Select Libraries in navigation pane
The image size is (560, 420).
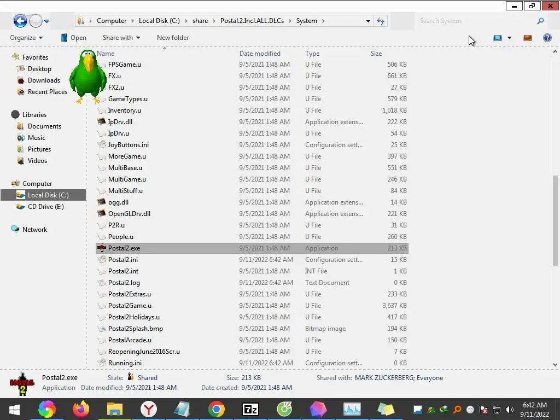[x=34, y=115]
